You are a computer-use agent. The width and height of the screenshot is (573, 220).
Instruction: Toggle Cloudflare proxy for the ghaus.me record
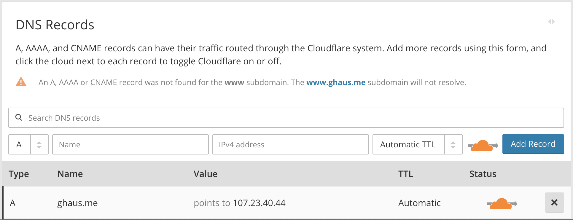pyautogui.click(x=502, y=204)
